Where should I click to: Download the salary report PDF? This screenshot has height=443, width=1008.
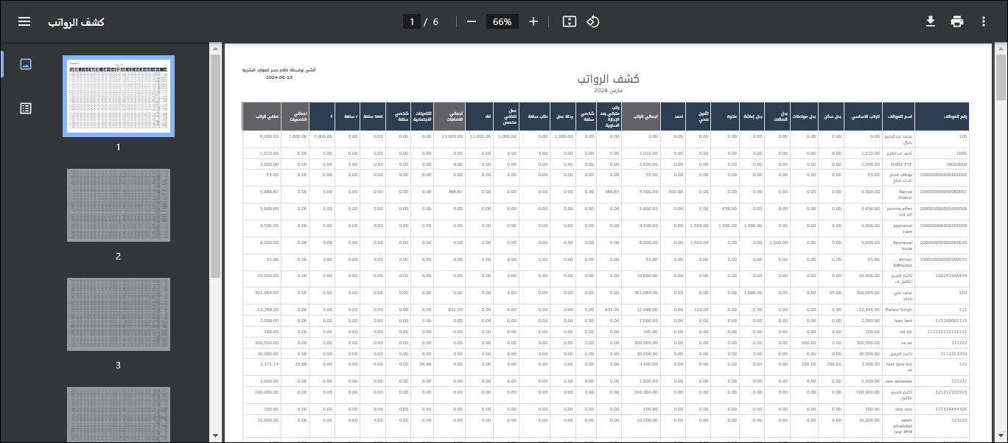pos(930,21)
